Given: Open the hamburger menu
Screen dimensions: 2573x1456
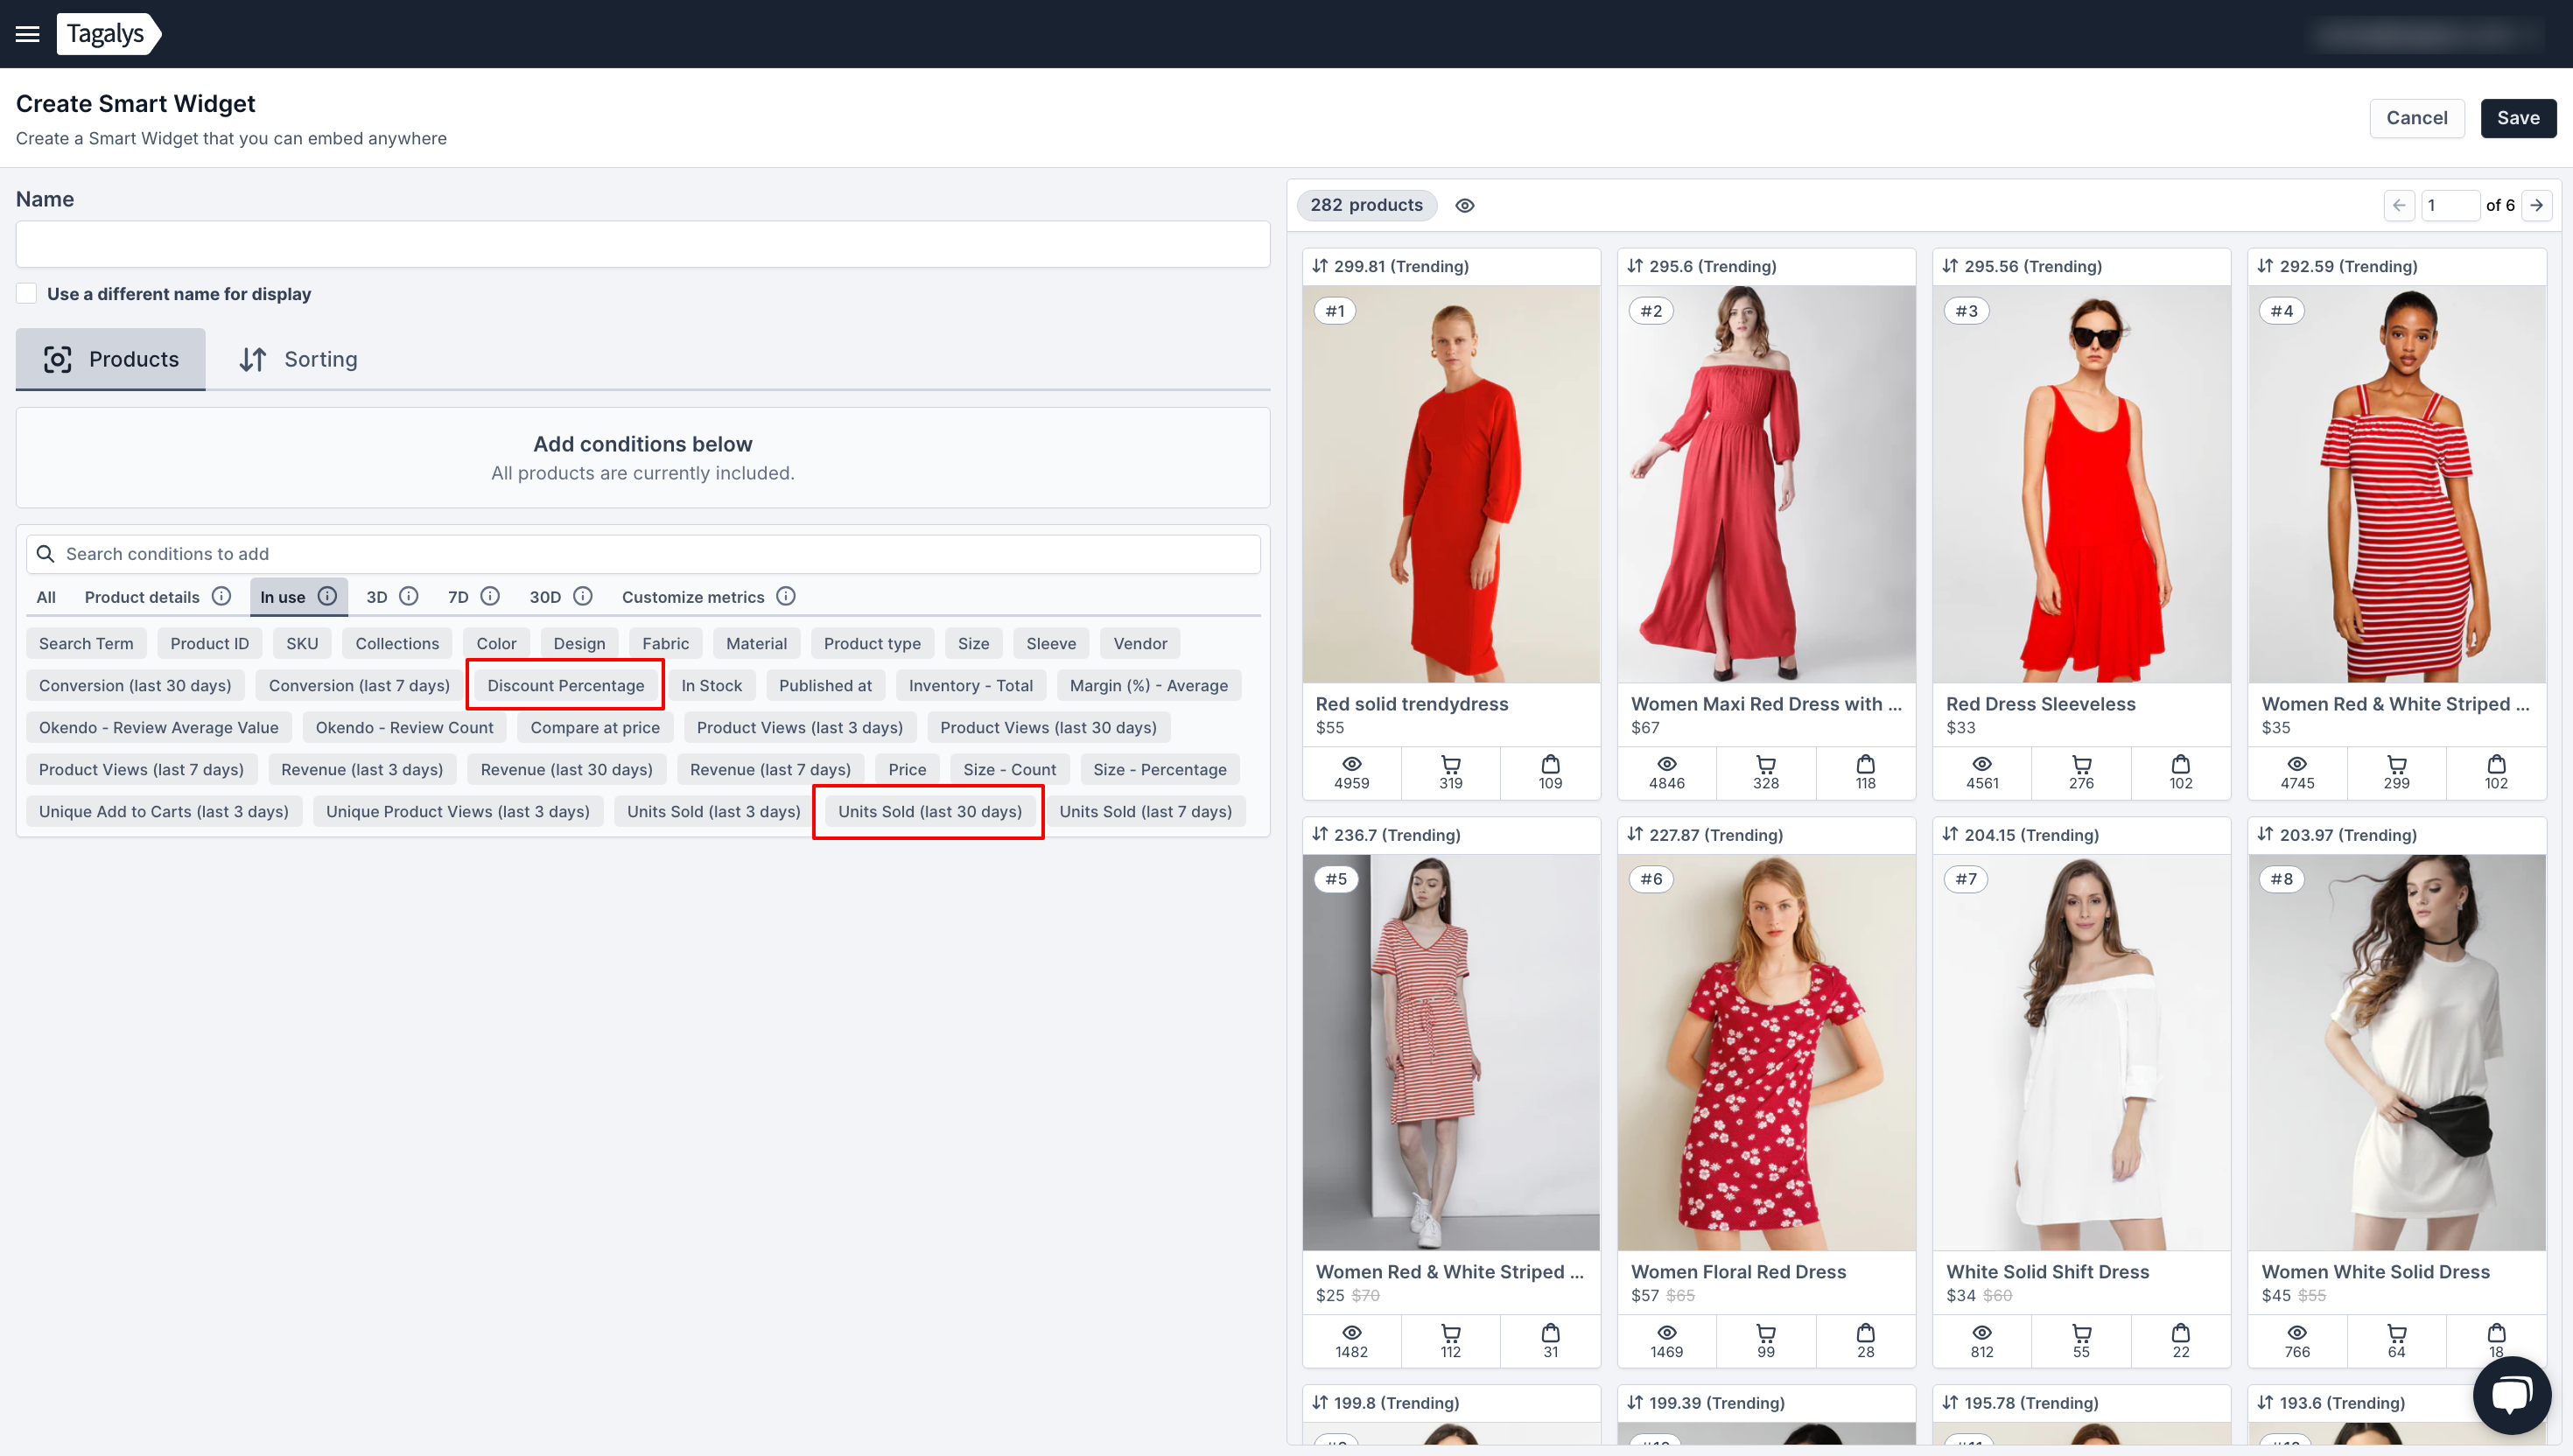Looking at the screenshot, I should (x=28, y=34).
